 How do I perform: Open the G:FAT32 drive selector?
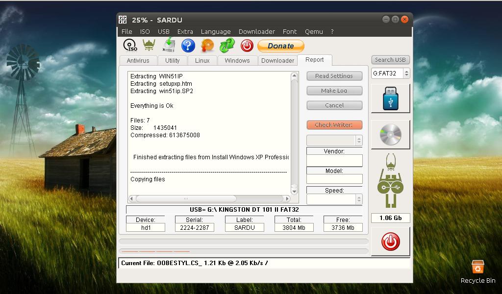[x=390, y=73]
